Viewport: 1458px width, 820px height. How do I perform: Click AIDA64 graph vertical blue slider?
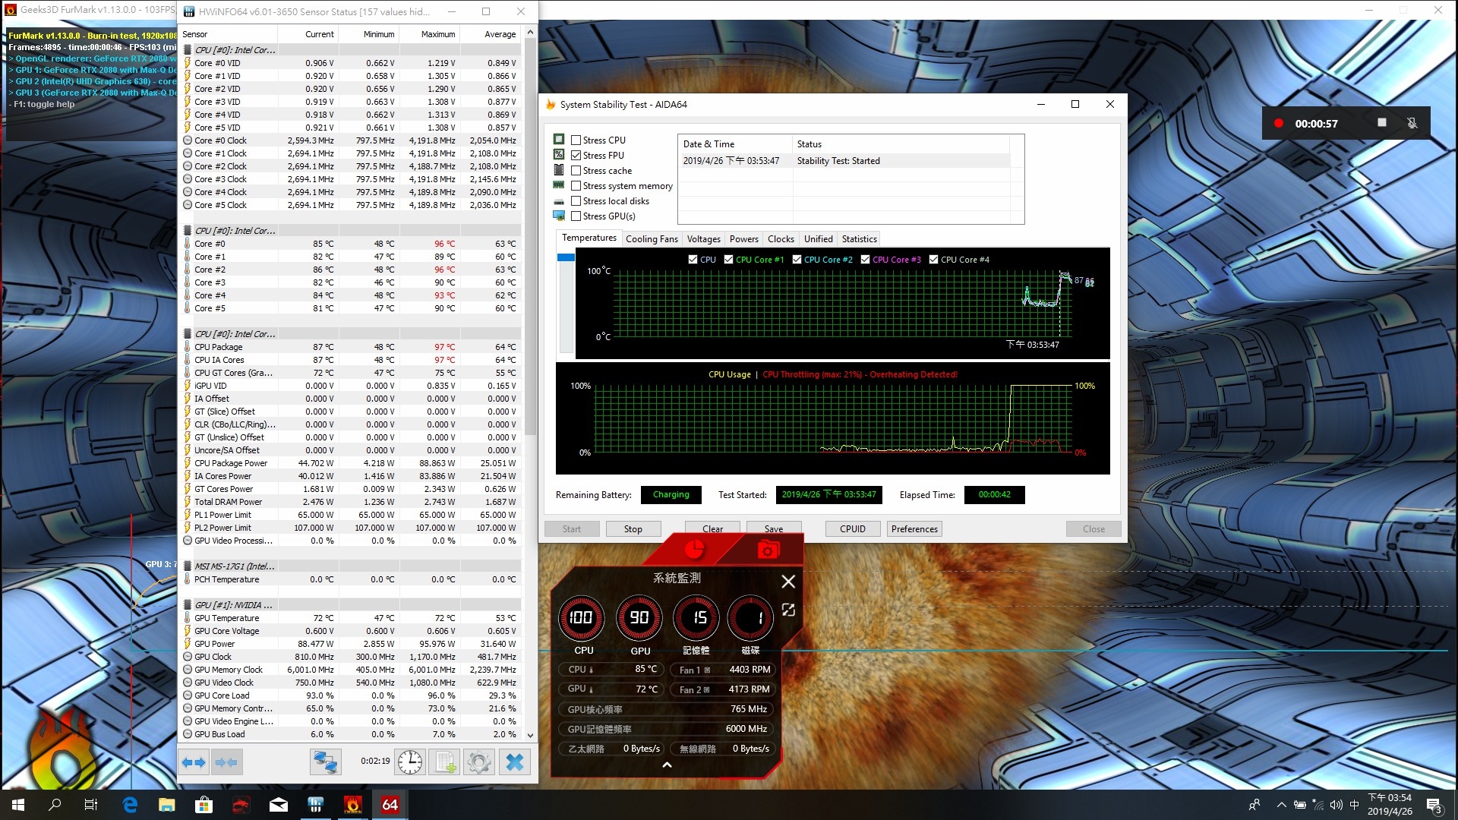(x=566, y=258)
